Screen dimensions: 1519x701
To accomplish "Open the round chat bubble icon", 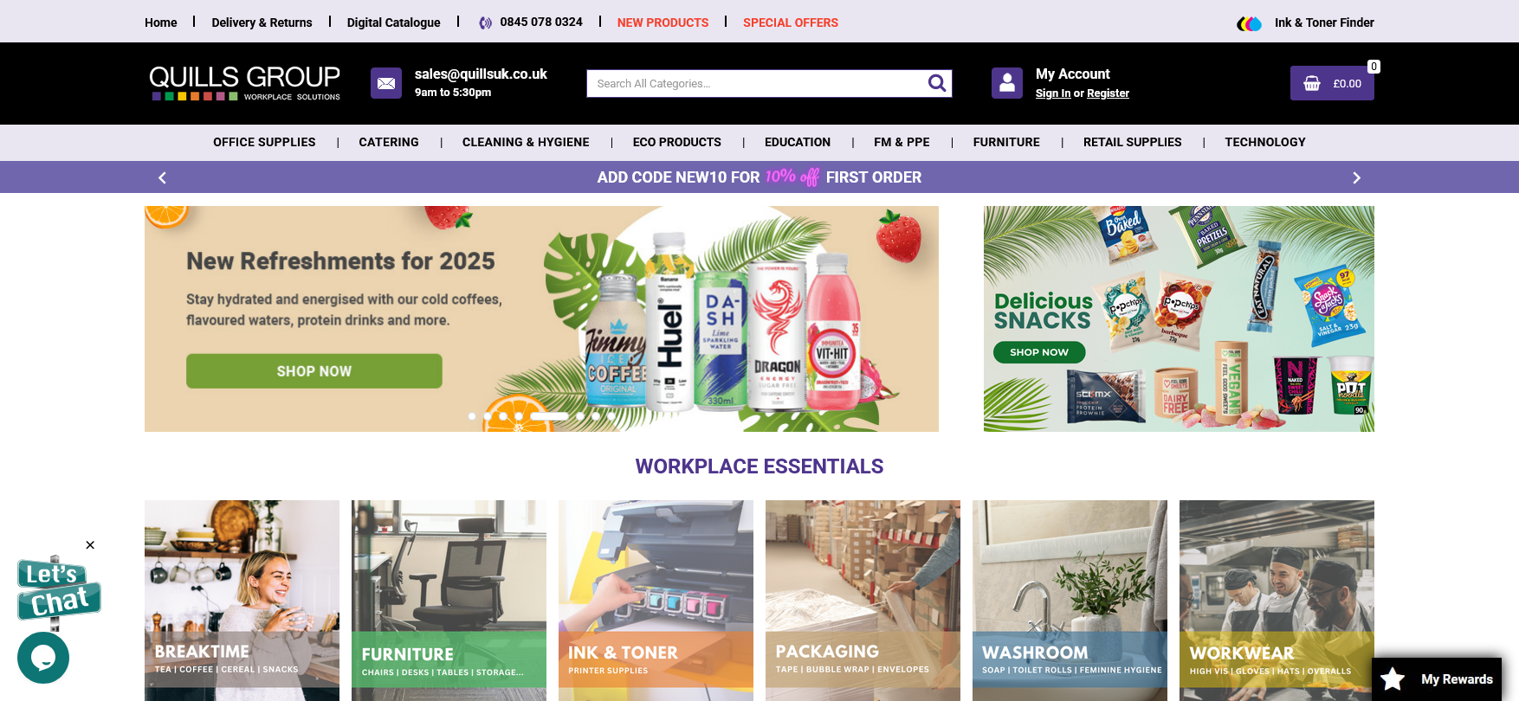I will [x=43, y=658].
